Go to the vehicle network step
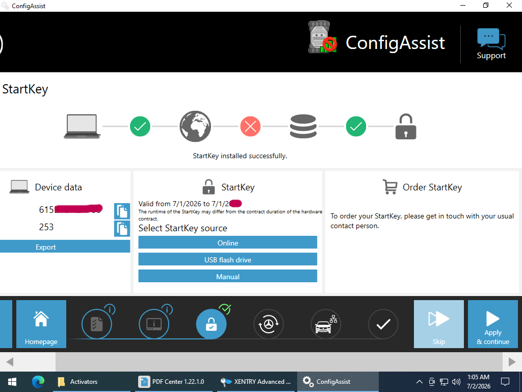 tap(326, 324)
